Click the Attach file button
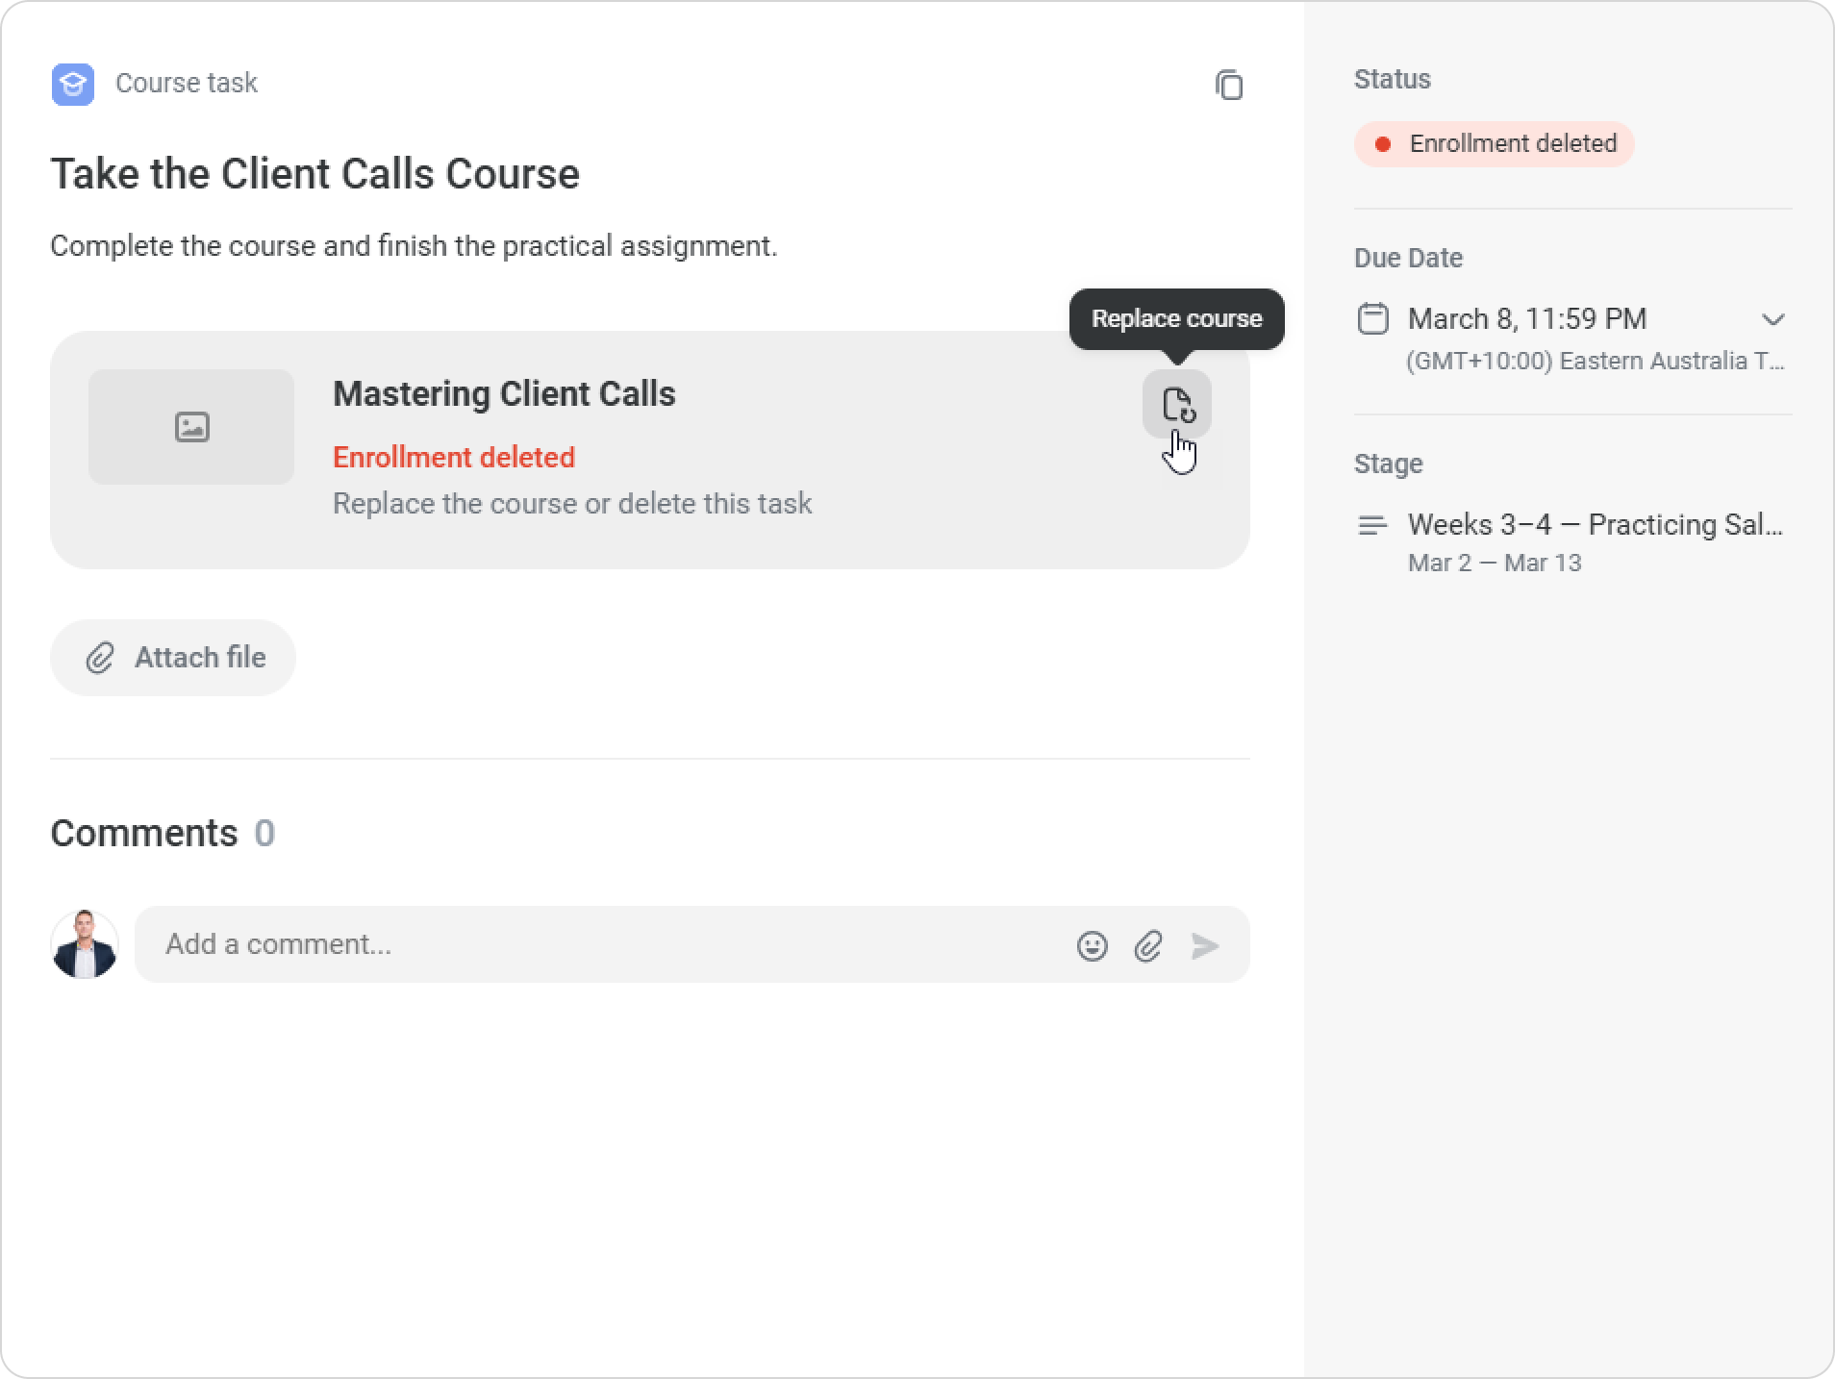This screenshot has width=1835, height=1379. tap(173, 658)
